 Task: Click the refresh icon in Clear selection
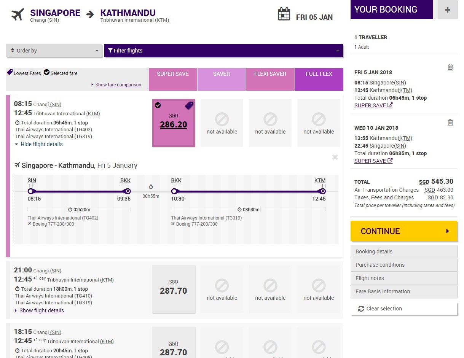361,309
